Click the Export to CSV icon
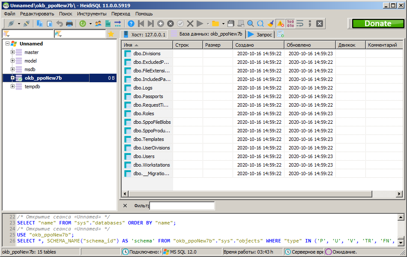Viewport: 407px width, 257px height. click(x=108, y=24)
